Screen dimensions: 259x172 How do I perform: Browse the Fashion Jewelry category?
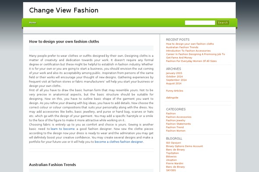(176, 120)
